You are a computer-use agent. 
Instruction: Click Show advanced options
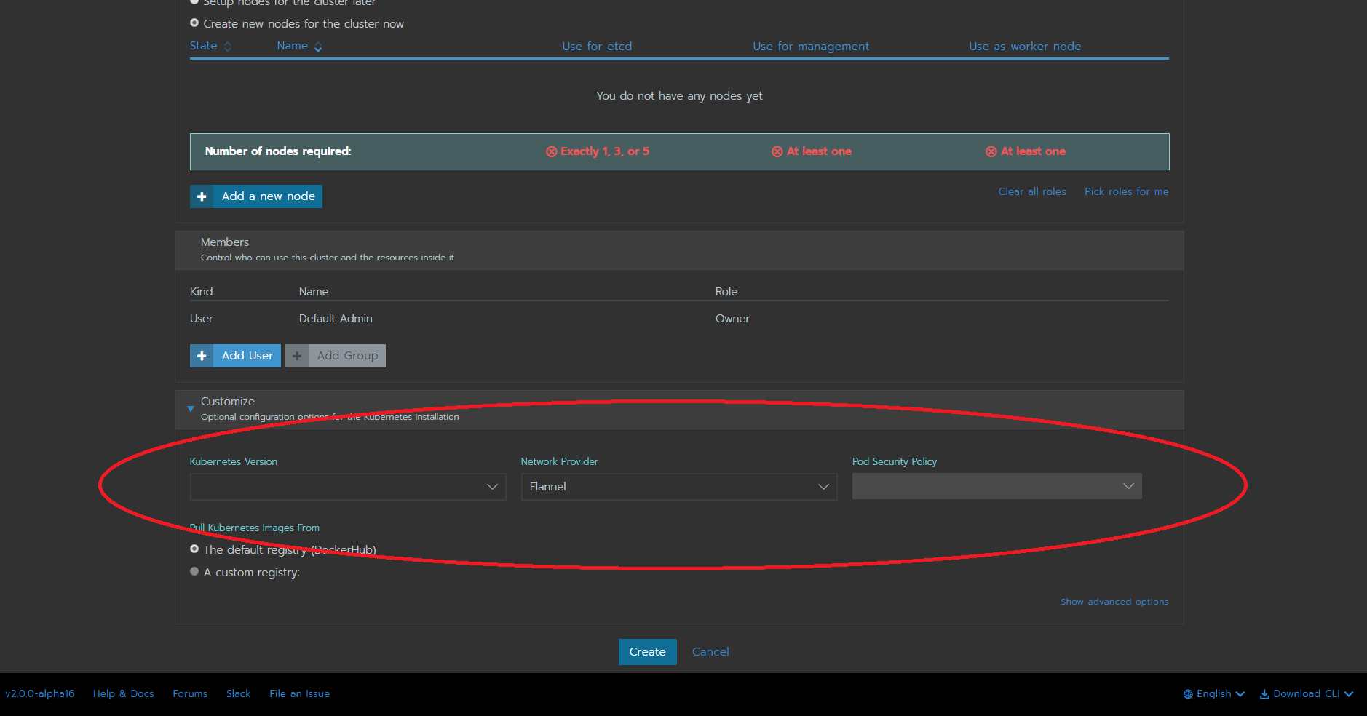(1114, 601)
